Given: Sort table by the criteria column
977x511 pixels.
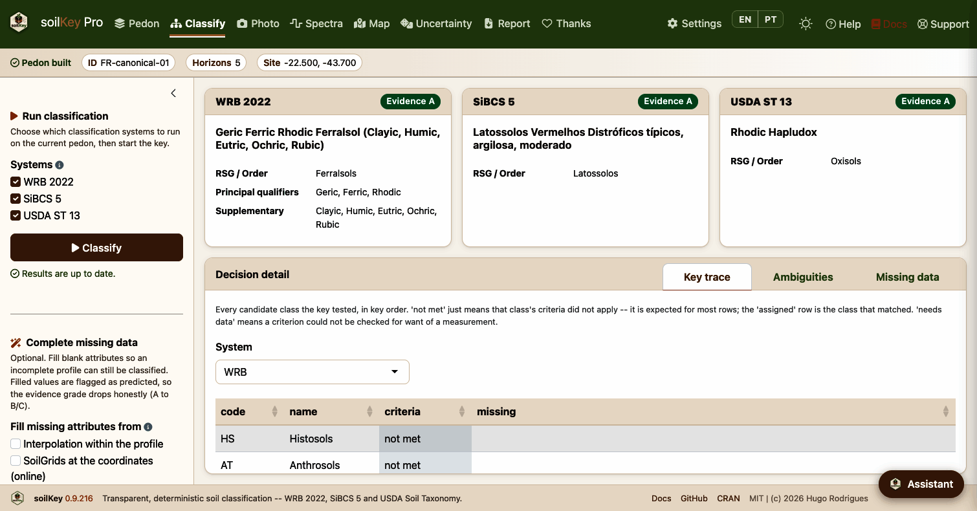Looking at the screenshot, I should click(x=425, y=411).
